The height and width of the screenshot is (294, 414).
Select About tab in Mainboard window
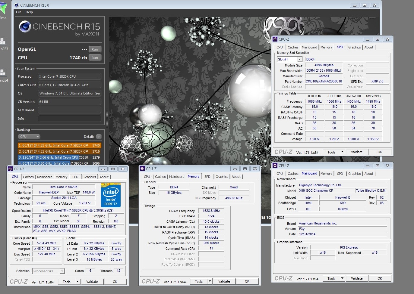tap(369, 174)
